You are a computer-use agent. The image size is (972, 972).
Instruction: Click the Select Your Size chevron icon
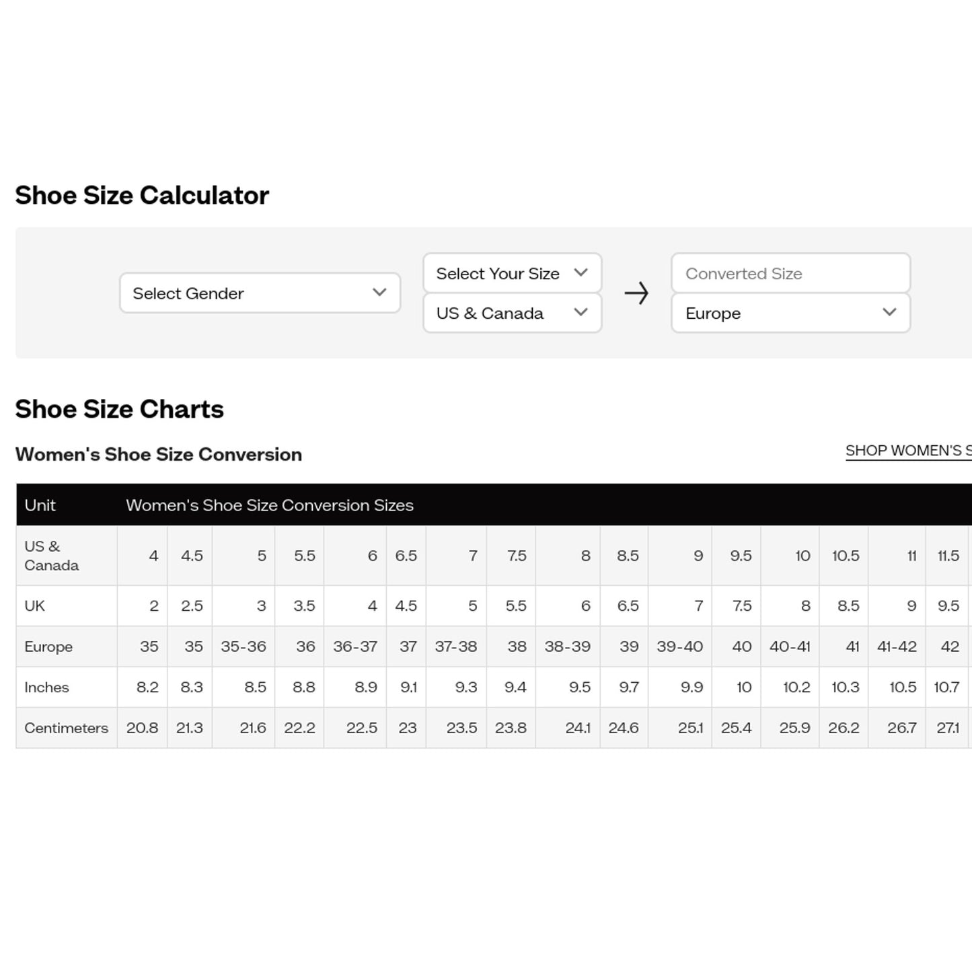pos(581,273)
